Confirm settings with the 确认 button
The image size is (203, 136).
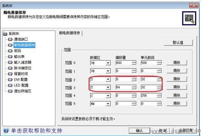(139, 130)
